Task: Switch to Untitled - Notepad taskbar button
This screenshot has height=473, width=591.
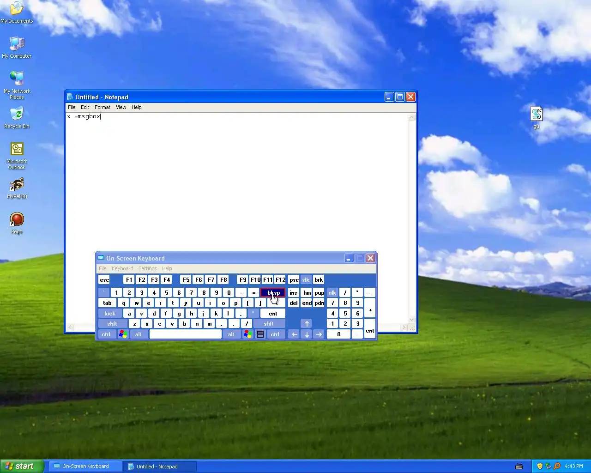Action: point(160,466)
